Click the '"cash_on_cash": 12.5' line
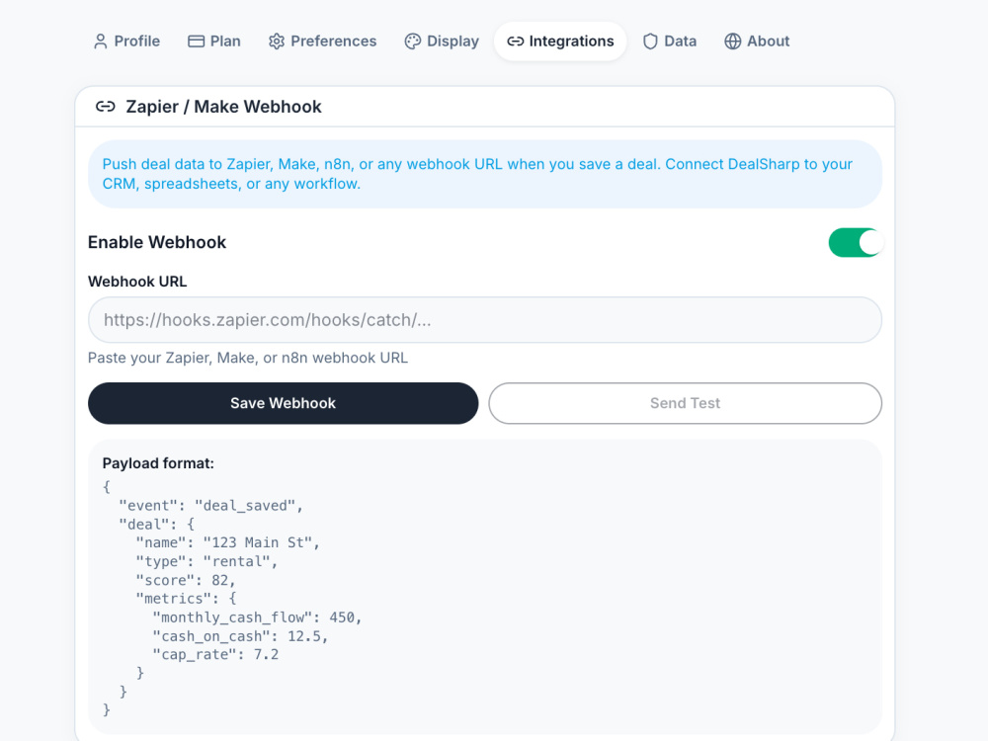The image size is (988, 741). click(x=241, y=636)
